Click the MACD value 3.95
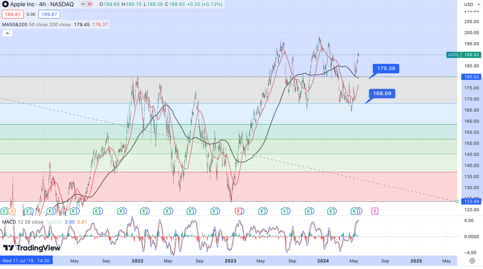 click(70, 222)
